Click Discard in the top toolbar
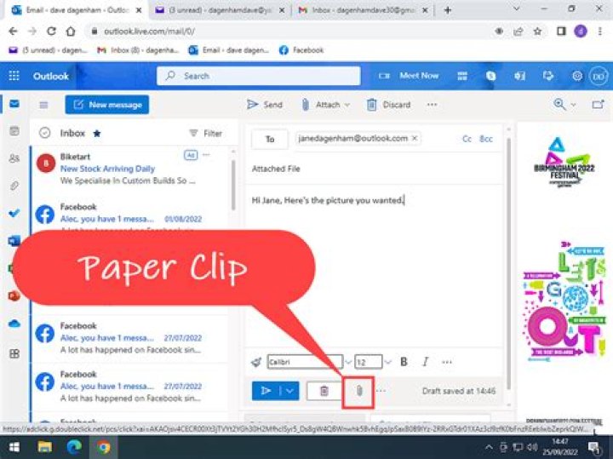The width and height of the screenshot is (613, 459). 389,105
